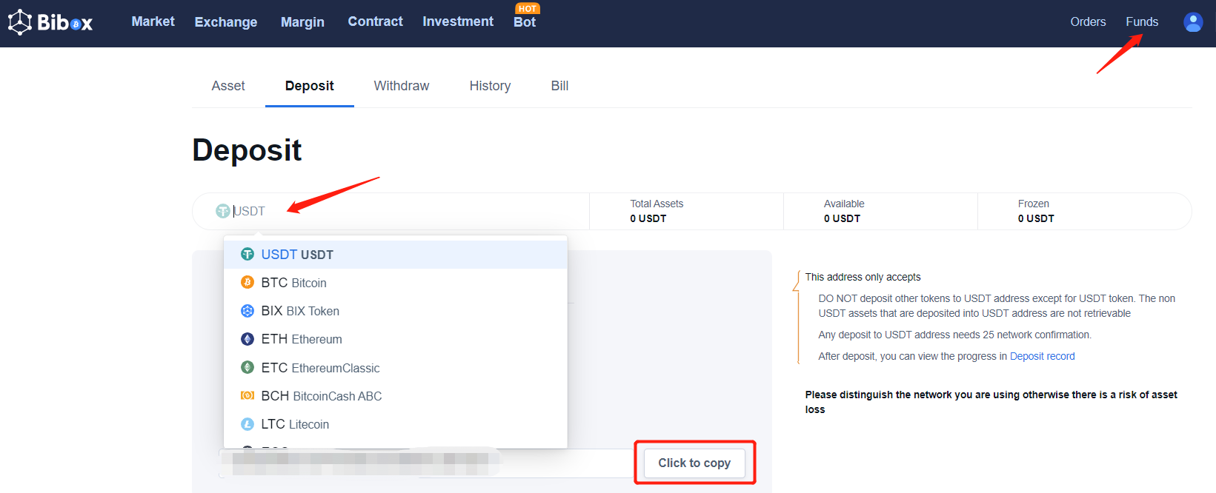Image resolution: width=1216 pixels, height=493 pixels.
Task: Open Funds in the top navigation
Action: [1141, 22]
